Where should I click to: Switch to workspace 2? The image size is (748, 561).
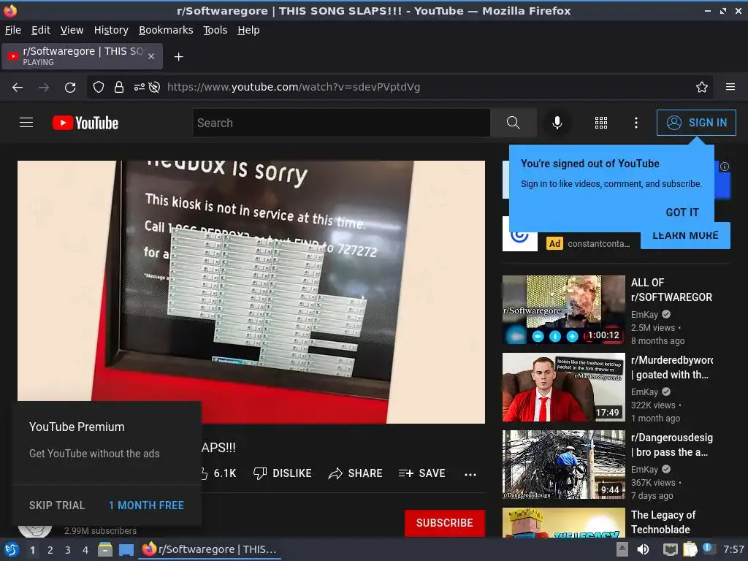click(50, 550)
